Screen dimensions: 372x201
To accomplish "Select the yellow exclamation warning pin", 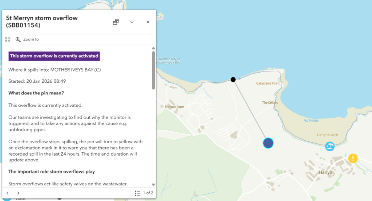I will (x=353, y=159).
